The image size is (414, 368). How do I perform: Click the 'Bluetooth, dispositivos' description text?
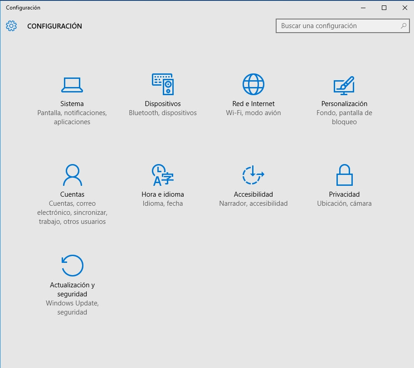pos(163,113)
